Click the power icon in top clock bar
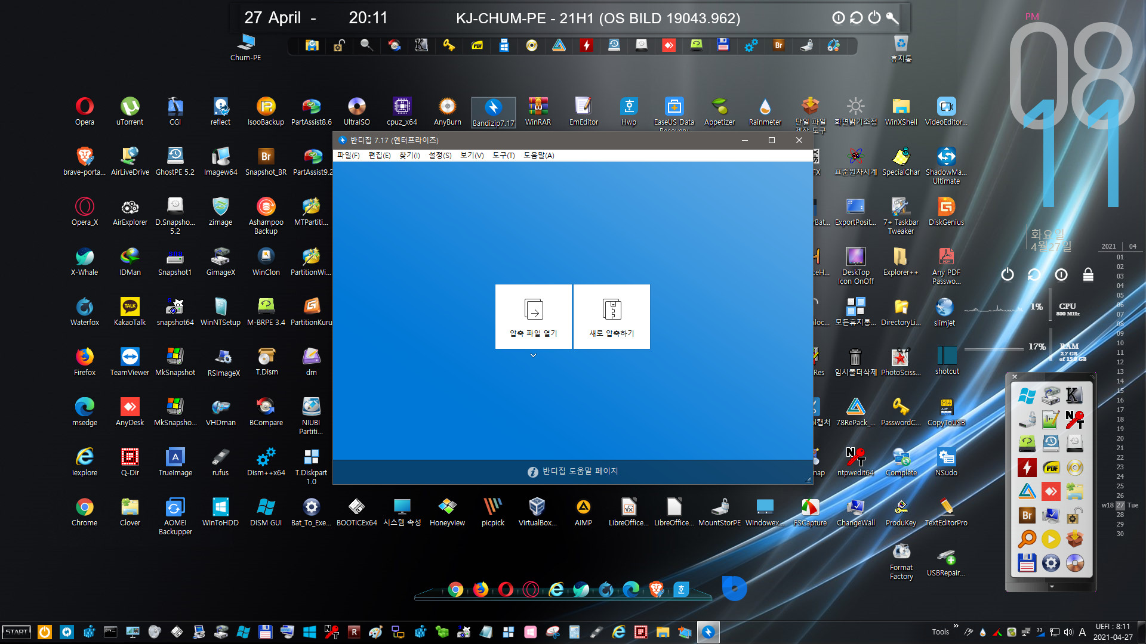1146x644 pixels. [874, 17]
